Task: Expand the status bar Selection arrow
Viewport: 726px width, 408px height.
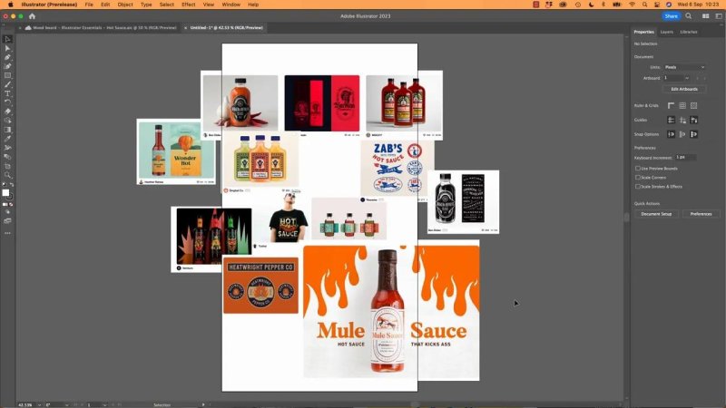Action: (x=203, y=404)
